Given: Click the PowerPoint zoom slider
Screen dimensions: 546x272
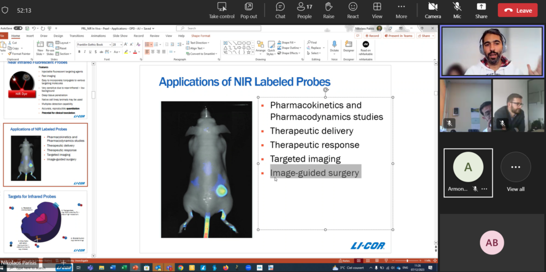Looking at the screenshot, I should point(407,260).
